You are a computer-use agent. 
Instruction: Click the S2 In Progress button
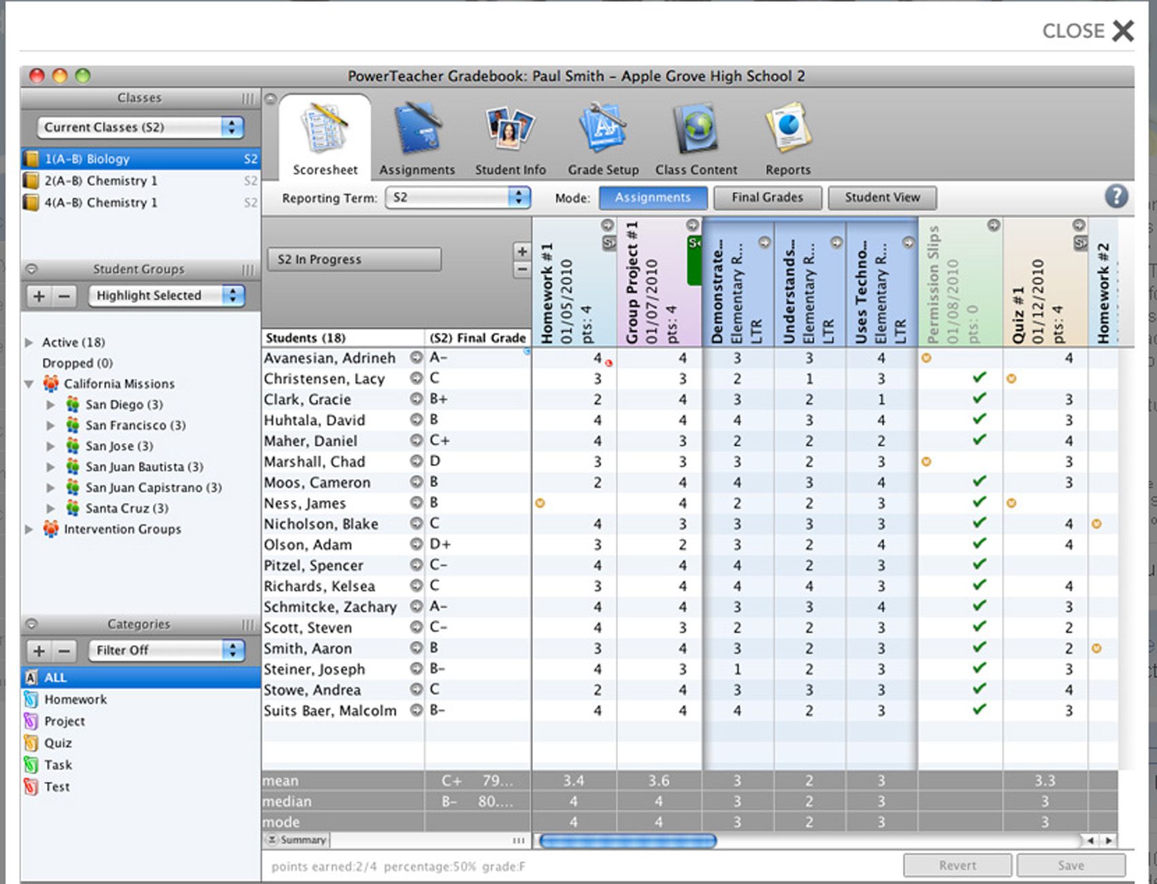[354, 259]
